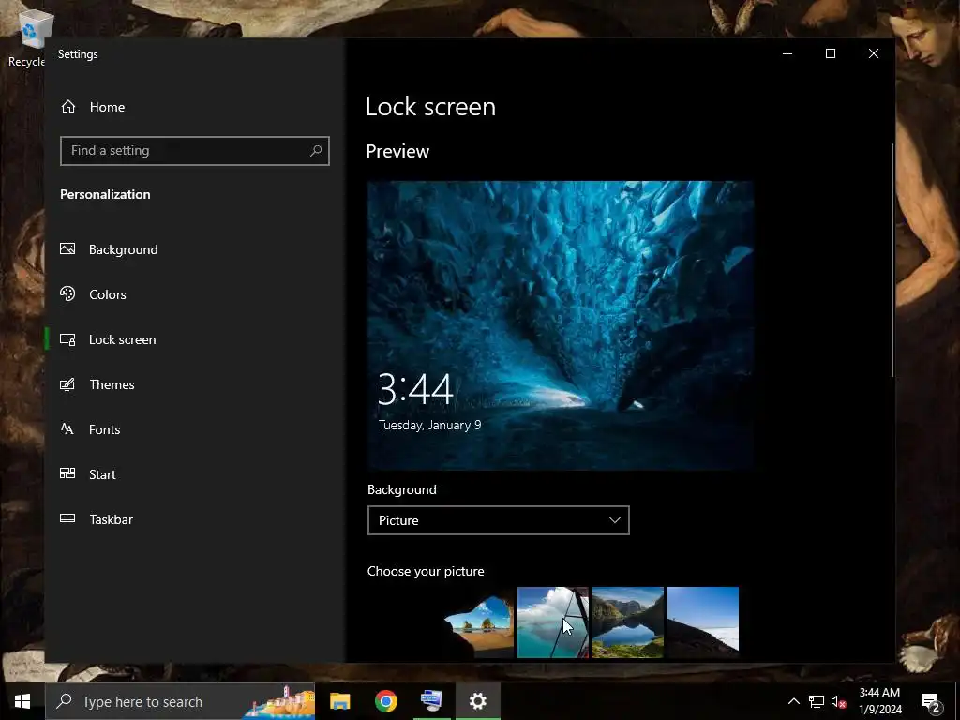
Task: Close the Settings window
Action: point(874,53)
